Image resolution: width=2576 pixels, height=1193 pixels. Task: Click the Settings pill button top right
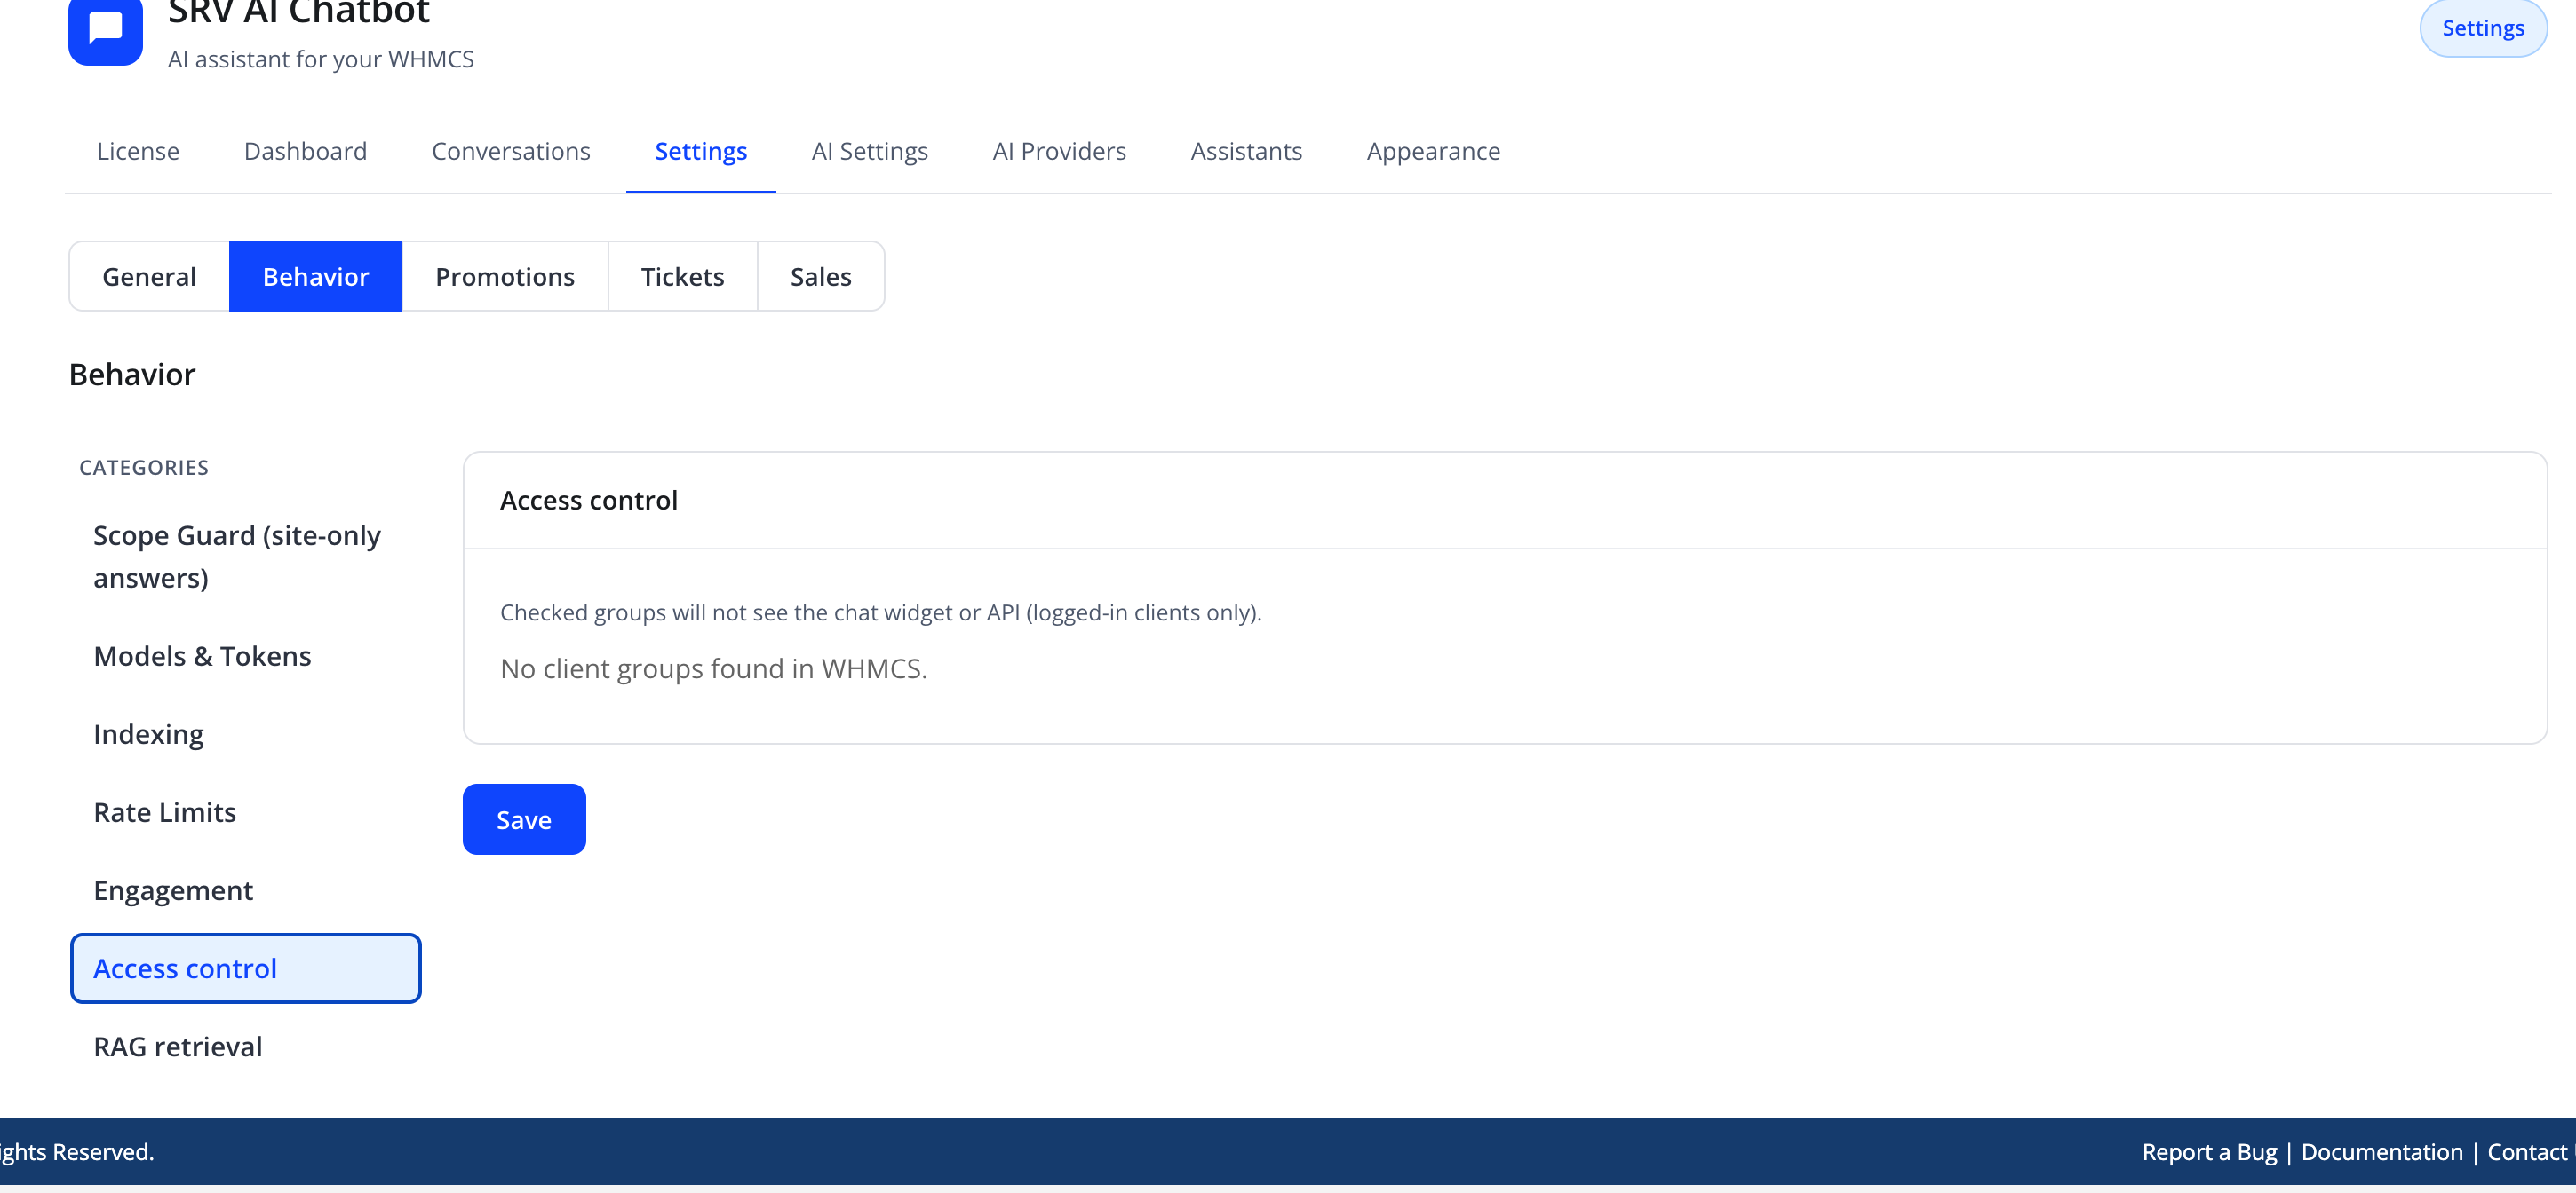point(2482,28)
